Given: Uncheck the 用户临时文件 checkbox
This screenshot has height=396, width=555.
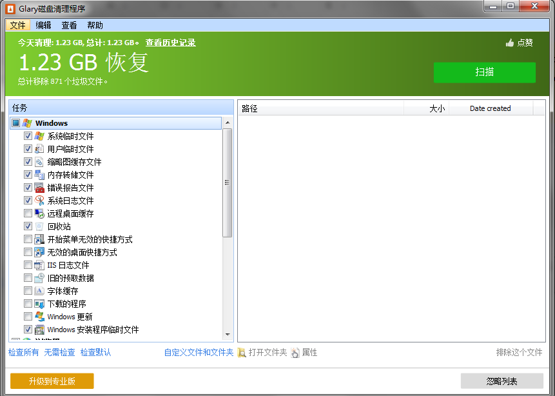Looking at the screenshot, I should (x=28, y=148).
